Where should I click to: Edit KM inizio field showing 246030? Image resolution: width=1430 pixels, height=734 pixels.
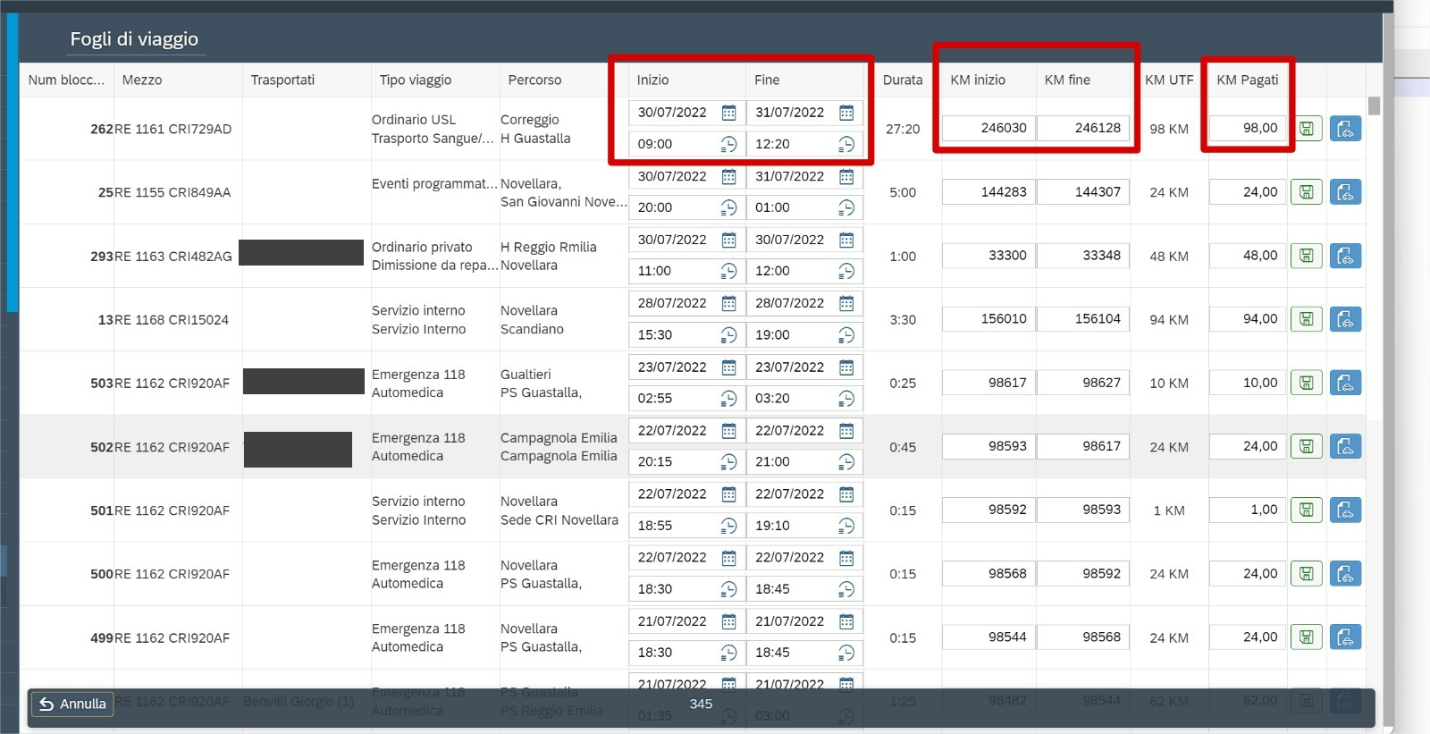point(988,128)
